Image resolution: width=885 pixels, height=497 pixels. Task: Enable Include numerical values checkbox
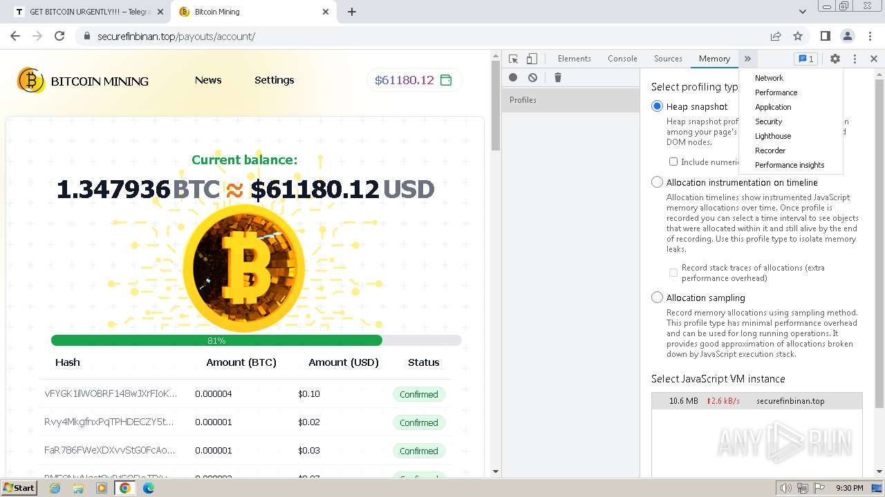[673, 162]
